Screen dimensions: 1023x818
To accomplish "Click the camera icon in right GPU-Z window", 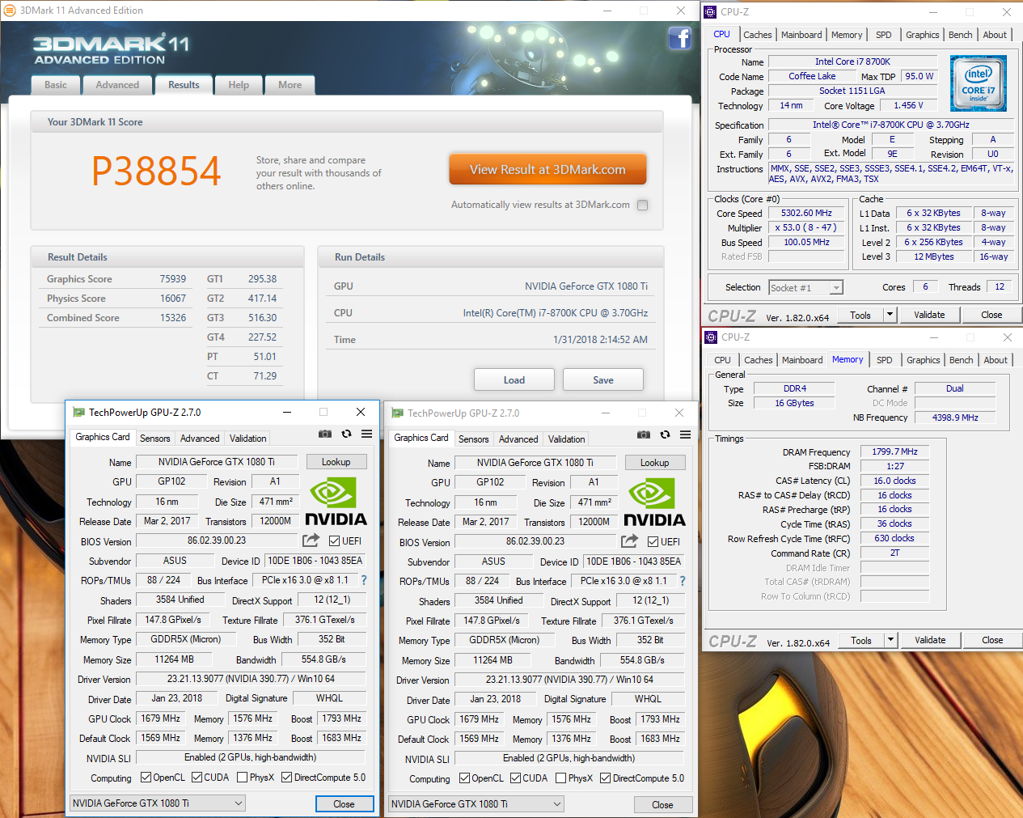I will coord(644,435).
